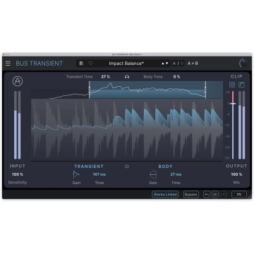Click the right handle of the frequency range

click(205, 90)
